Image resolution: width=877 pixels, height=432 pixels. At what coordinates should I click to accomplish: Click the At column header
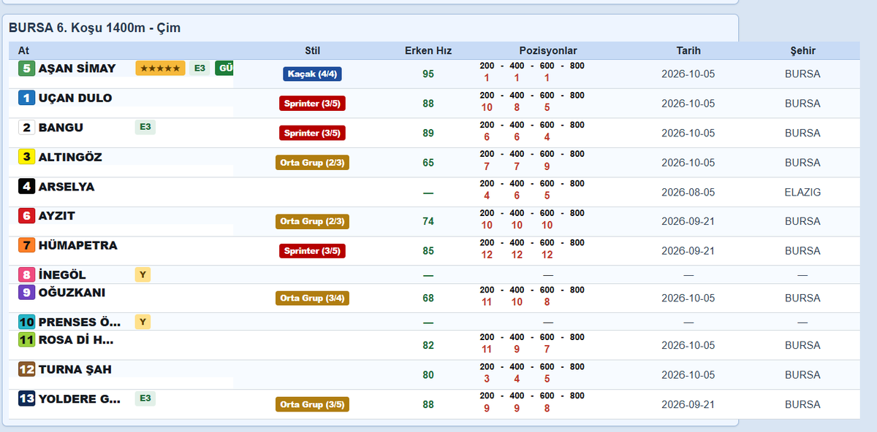[23, 50]
